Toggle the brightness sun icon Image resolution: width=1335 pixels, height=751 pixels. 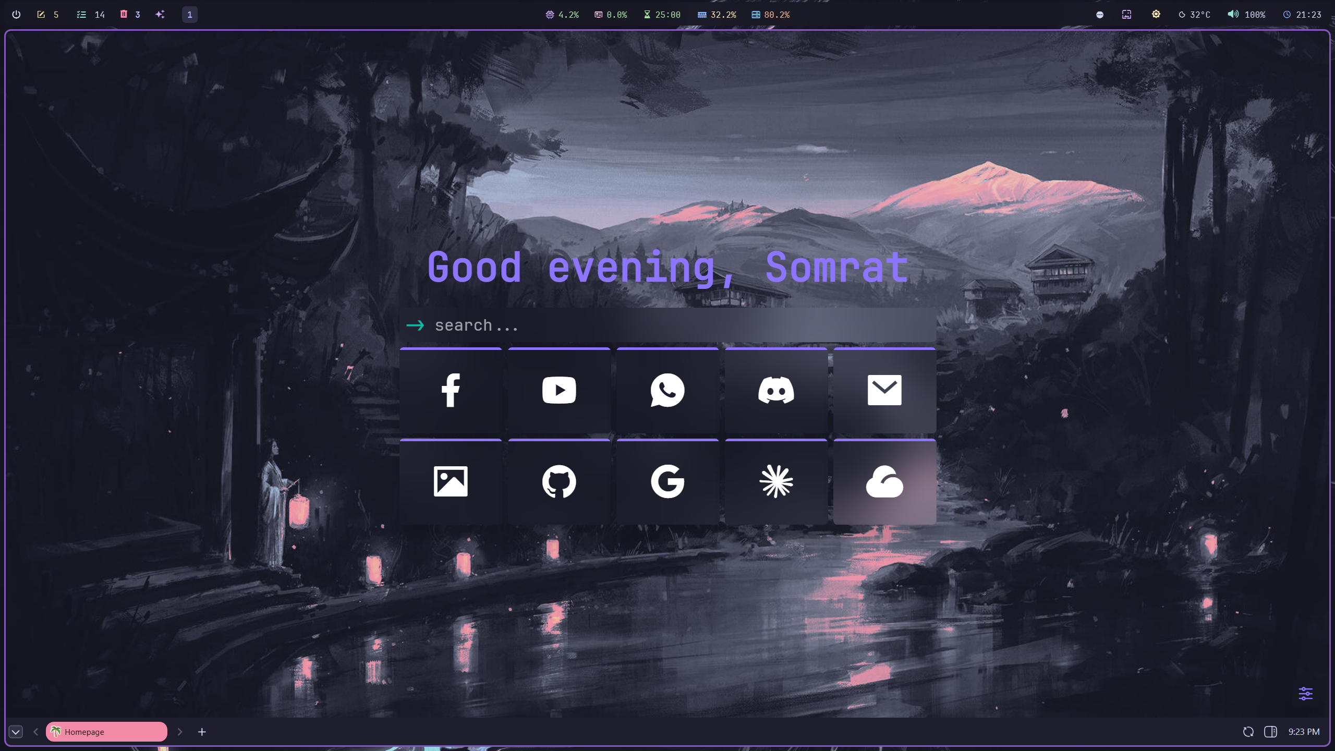[x=1156, y=15]
